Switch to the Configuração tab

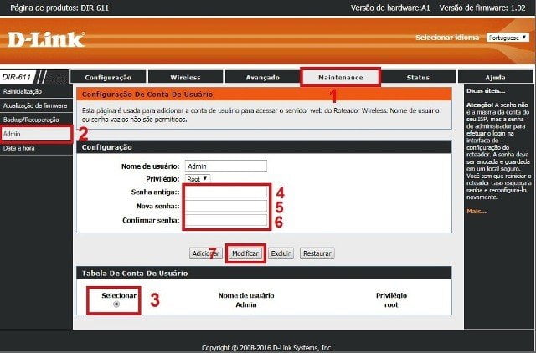(108, 78)
